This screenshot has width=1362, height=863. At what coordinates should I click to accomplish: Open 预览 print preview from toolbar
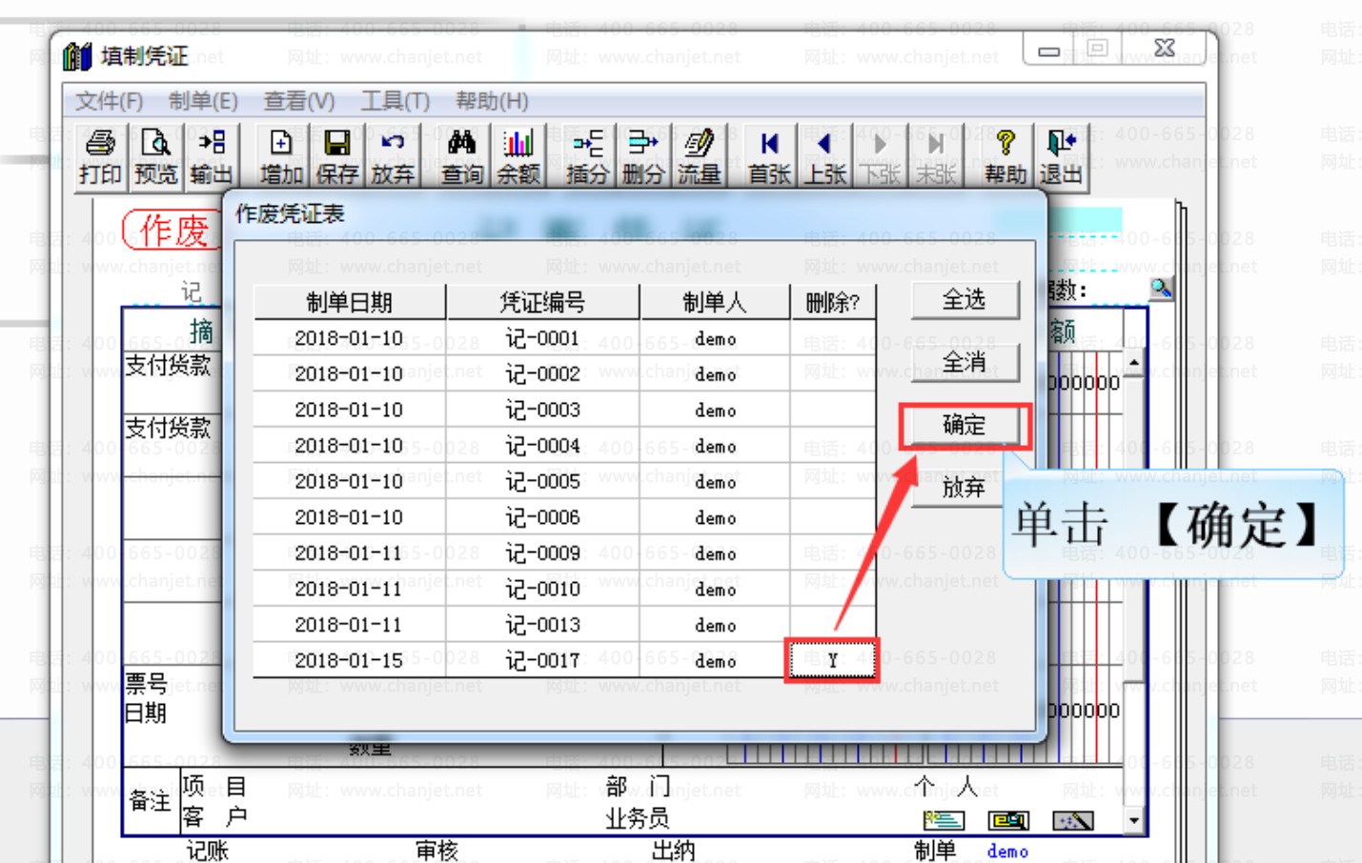[x=155, y=157]
